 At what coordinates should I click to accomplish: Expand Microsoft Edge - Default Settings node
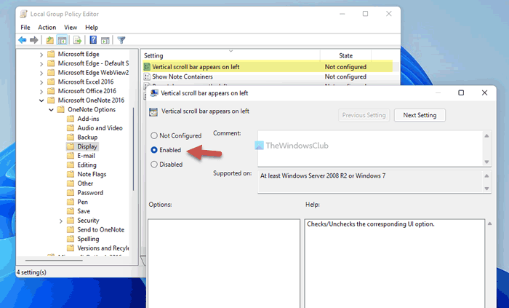coord(41,63)
